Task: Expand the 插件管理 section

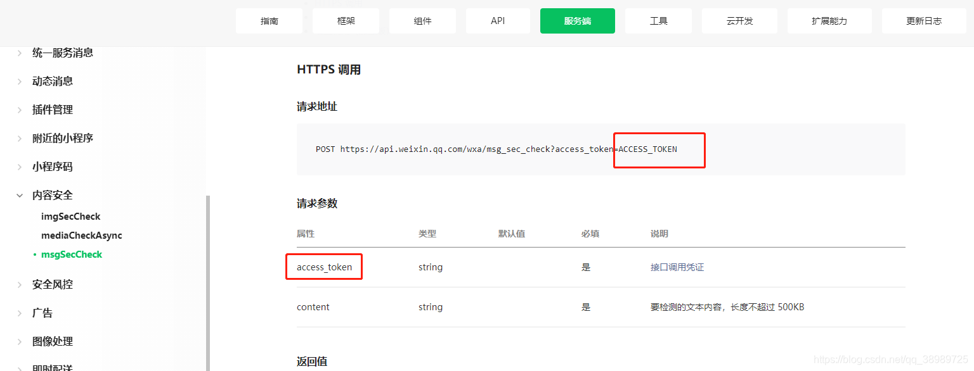Action: click(x=52, y=110)
